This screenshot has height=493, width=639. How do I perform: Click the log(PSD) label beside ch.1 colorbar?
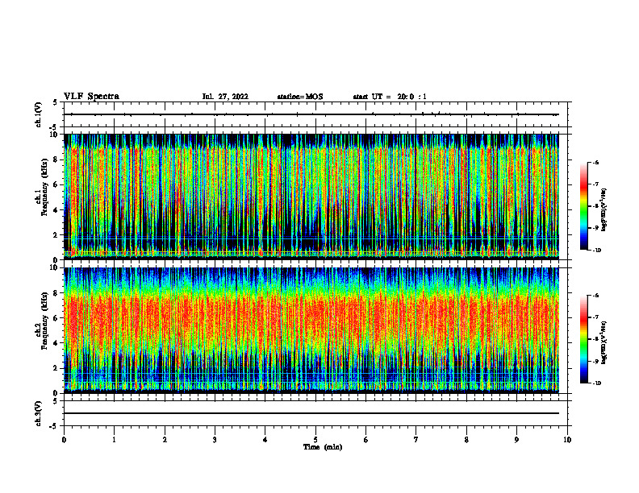[x=604, y=209]
